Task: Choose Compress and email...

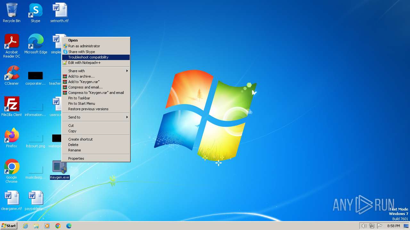Action: [96, 87]
